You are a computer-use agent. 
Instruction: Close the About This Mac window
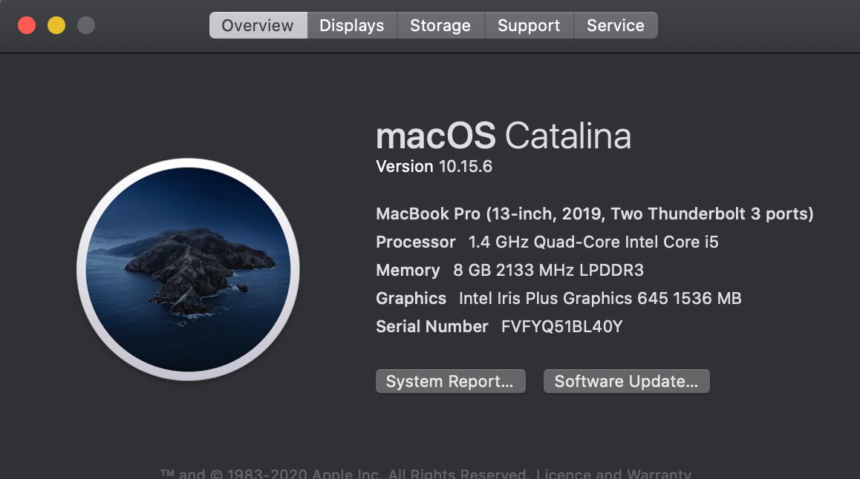pos(27,25)
